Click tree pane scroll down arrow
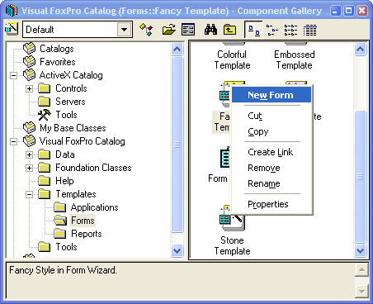This screenshot has height=304, width=373. point(177,251)
